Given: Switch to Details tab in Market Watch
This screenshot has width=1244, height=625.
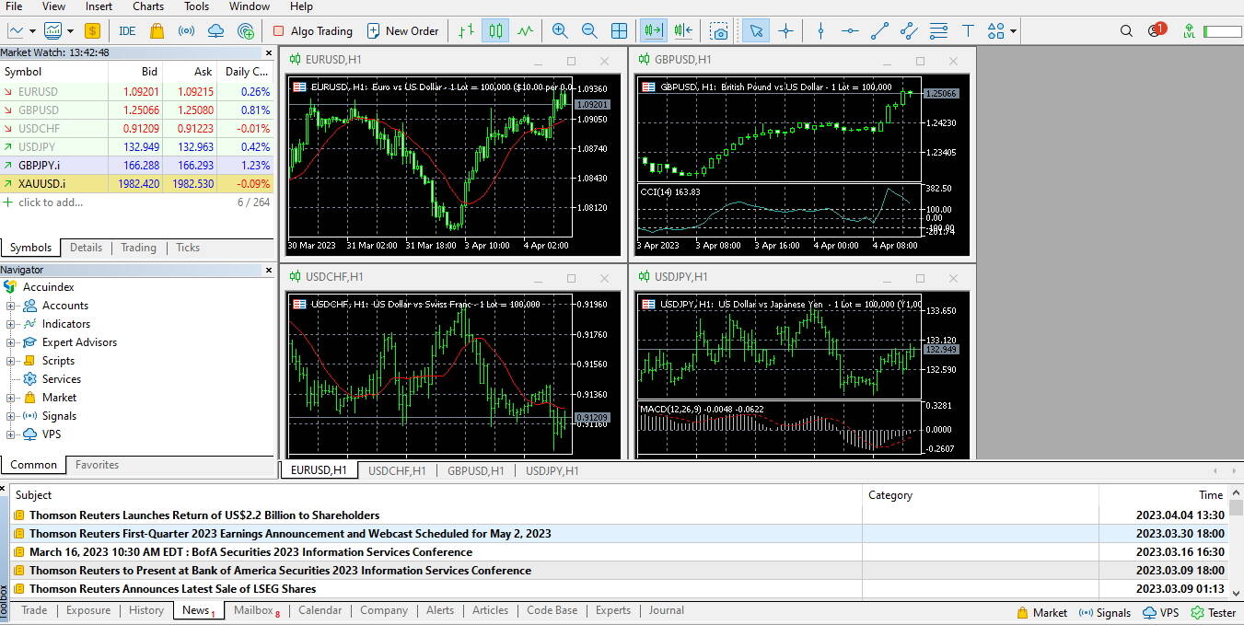Looking at the screenshot, I should coord(86,248).
